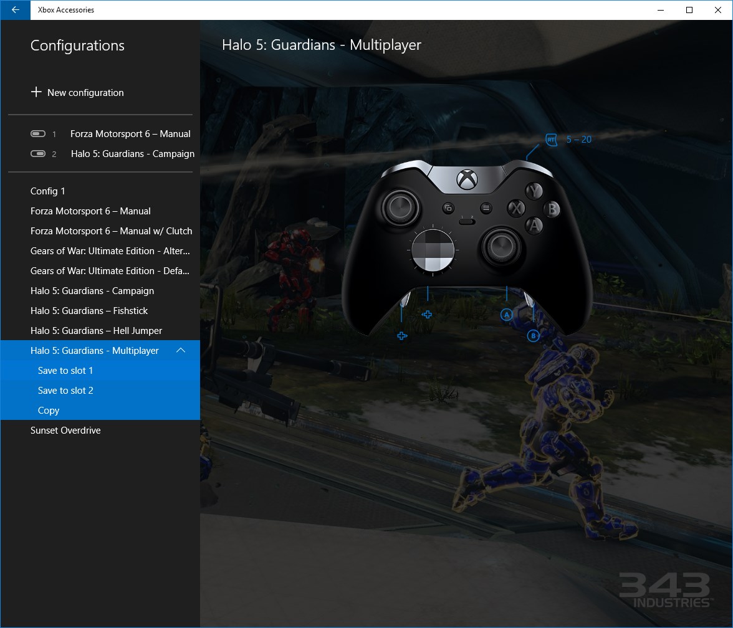Viewport: 733px width, 628px height.
Task: Maximize the Xbox Accessories window
Action: (x=689, y=10)
